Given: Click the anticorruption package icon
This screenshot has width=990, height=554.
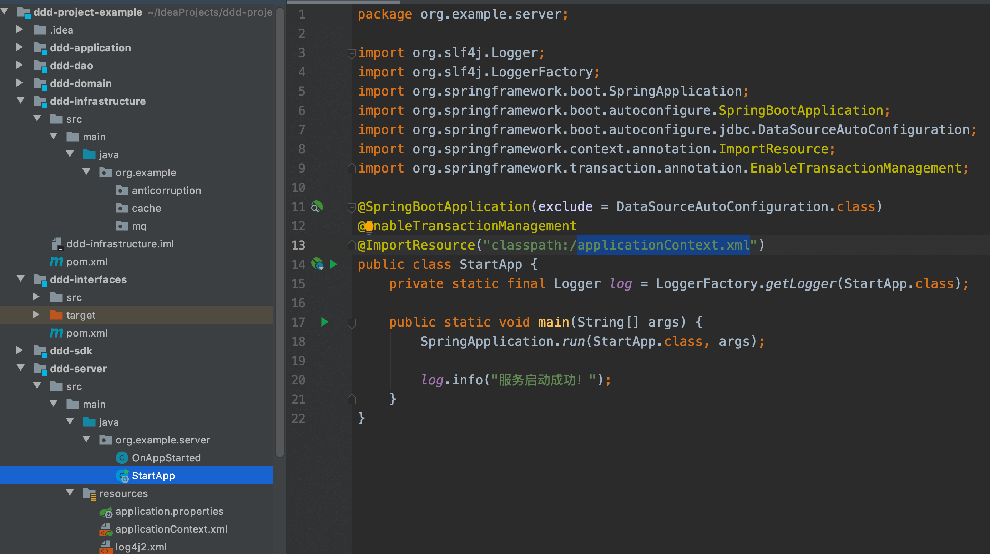Looking at the screenshot, I should 122,190.
